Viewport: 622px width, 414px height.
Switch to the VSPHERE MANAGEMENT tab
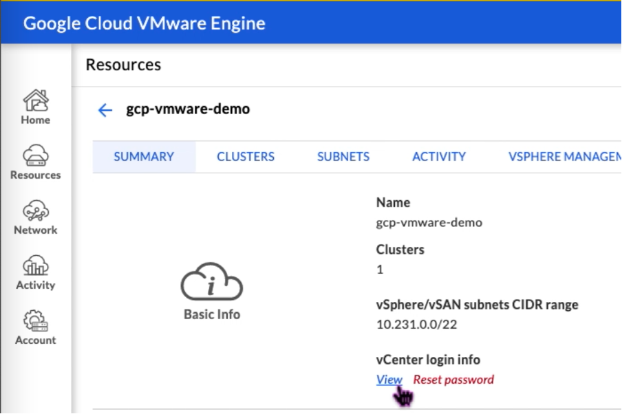[565, 157]
